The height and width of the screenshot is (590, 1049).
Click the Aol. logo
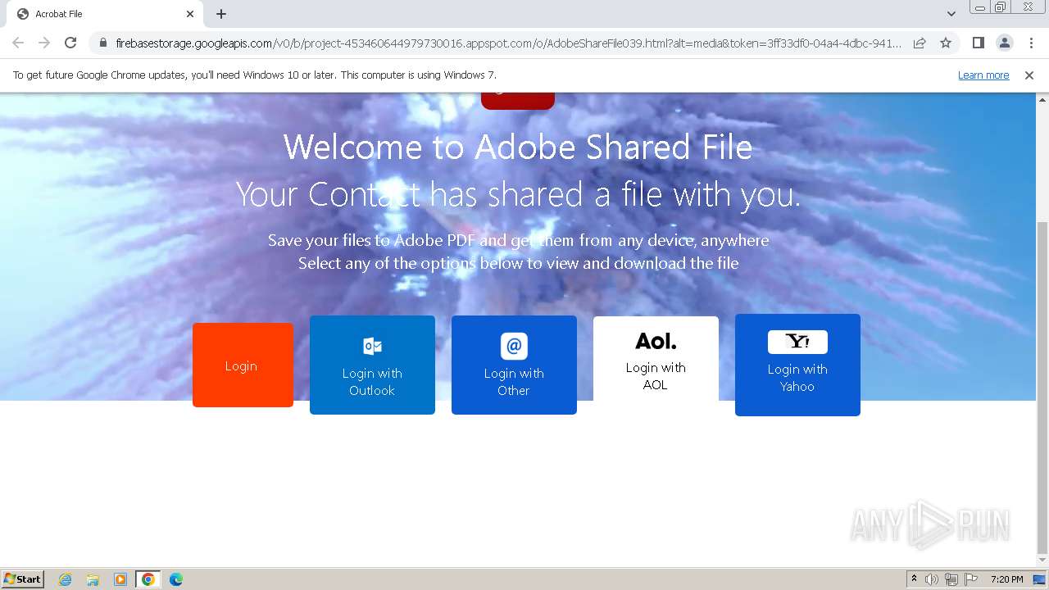[656, 341]
